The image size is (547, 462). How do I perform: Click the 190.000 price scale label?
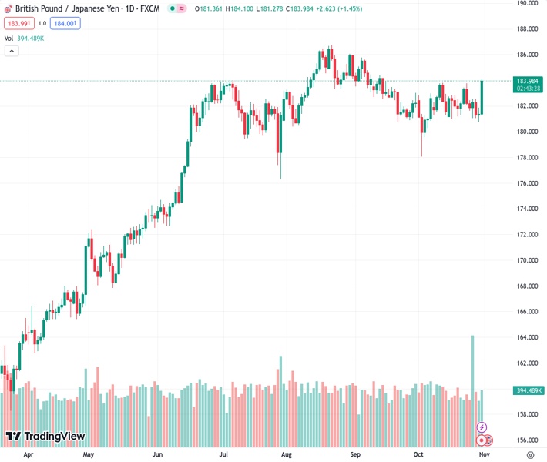pyautogui.click(x=527, y=3)
